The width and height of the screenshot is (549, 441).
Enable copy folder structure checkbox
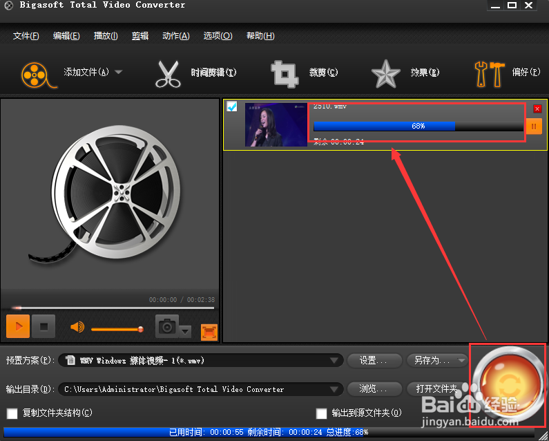pyautogui.click(x=12, y=413)
